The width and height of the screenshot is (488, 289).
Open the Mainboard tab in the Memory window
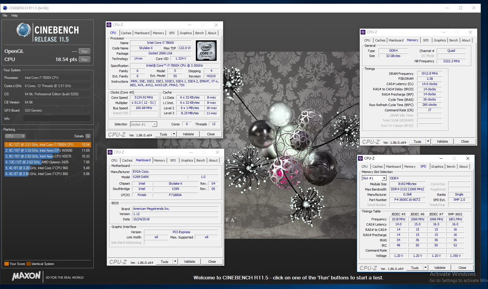point(396,40)
